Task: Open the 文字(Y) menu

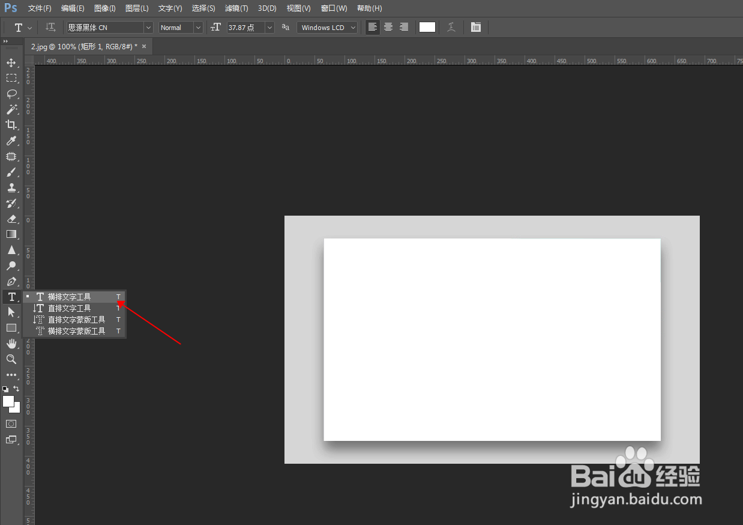Action: 170,8
